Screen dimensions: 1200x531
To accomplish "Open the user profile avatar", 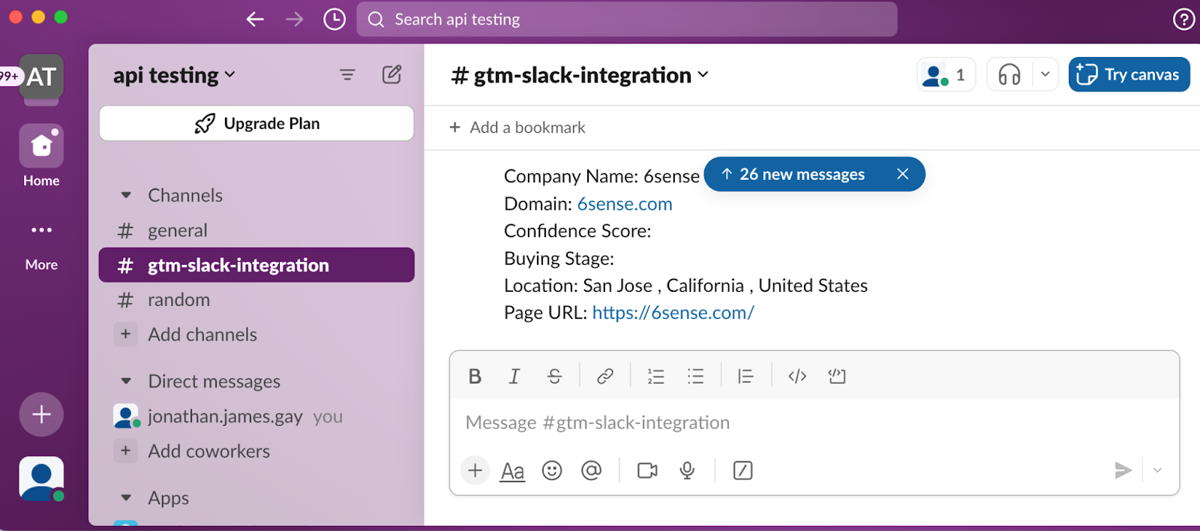I will [41, 478].
